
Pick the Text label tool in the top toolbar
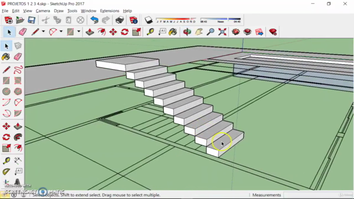(162, 32)
